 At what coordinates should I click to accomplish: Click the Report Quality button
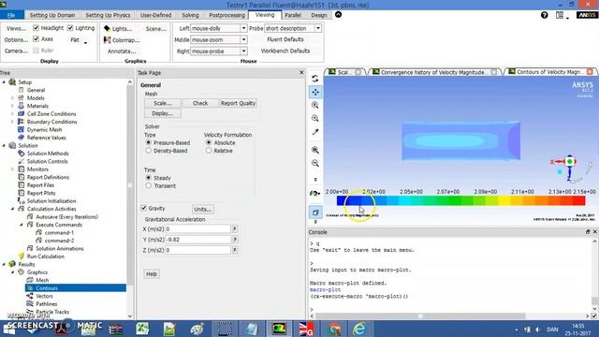click(238, 103)
